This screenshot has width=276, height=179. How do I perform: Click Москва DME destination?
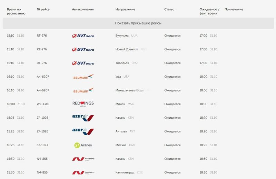point(126,145)
